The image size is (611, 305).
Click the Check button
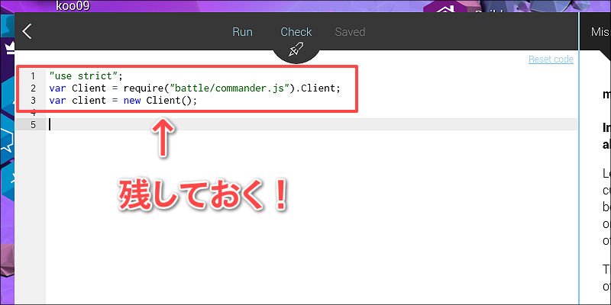point(296,31)
